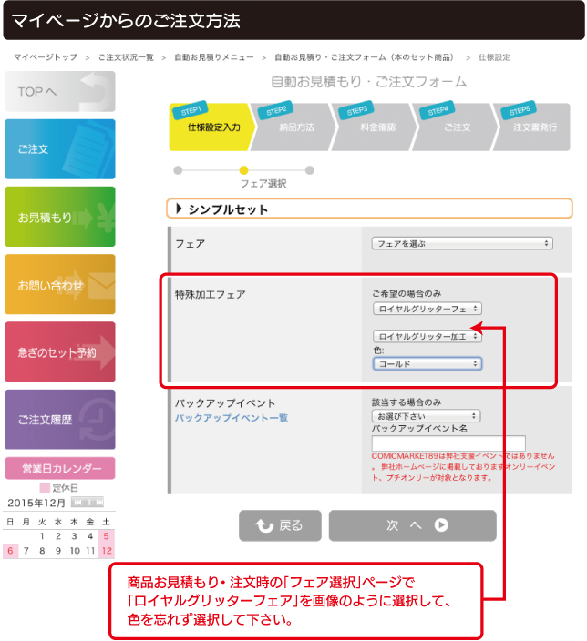Open the お問い合わせ sidebar button
The height and width of the screenshot is (641, 587).
tap(60, 284)
